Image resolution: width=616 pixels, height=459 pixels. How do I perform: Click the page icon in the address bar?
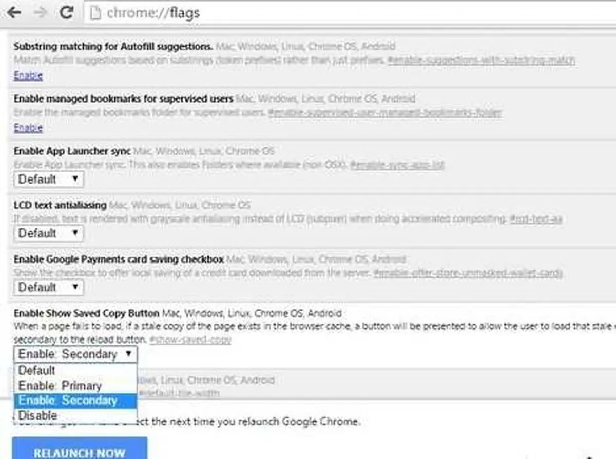point(94,12)
